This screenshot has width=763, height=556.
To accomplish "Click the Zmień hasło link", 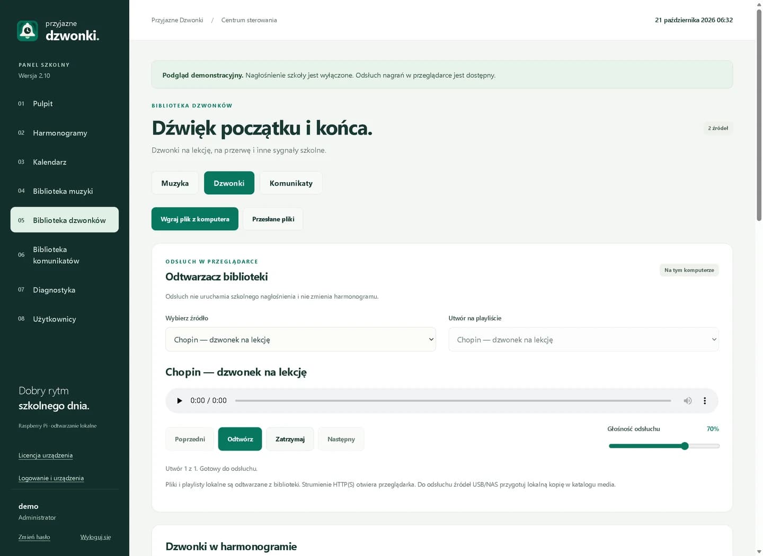I will click(x=34, y=537).
